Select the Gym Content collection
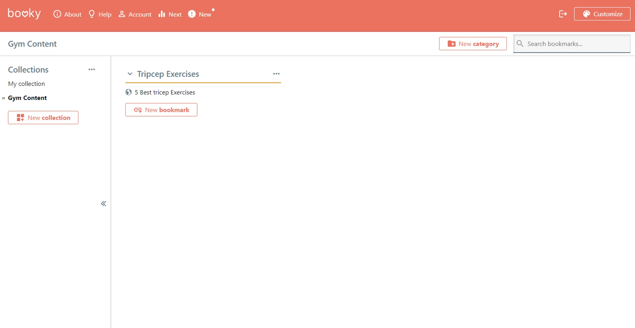The height and width of the screenshot is (328, 635). 27,98
